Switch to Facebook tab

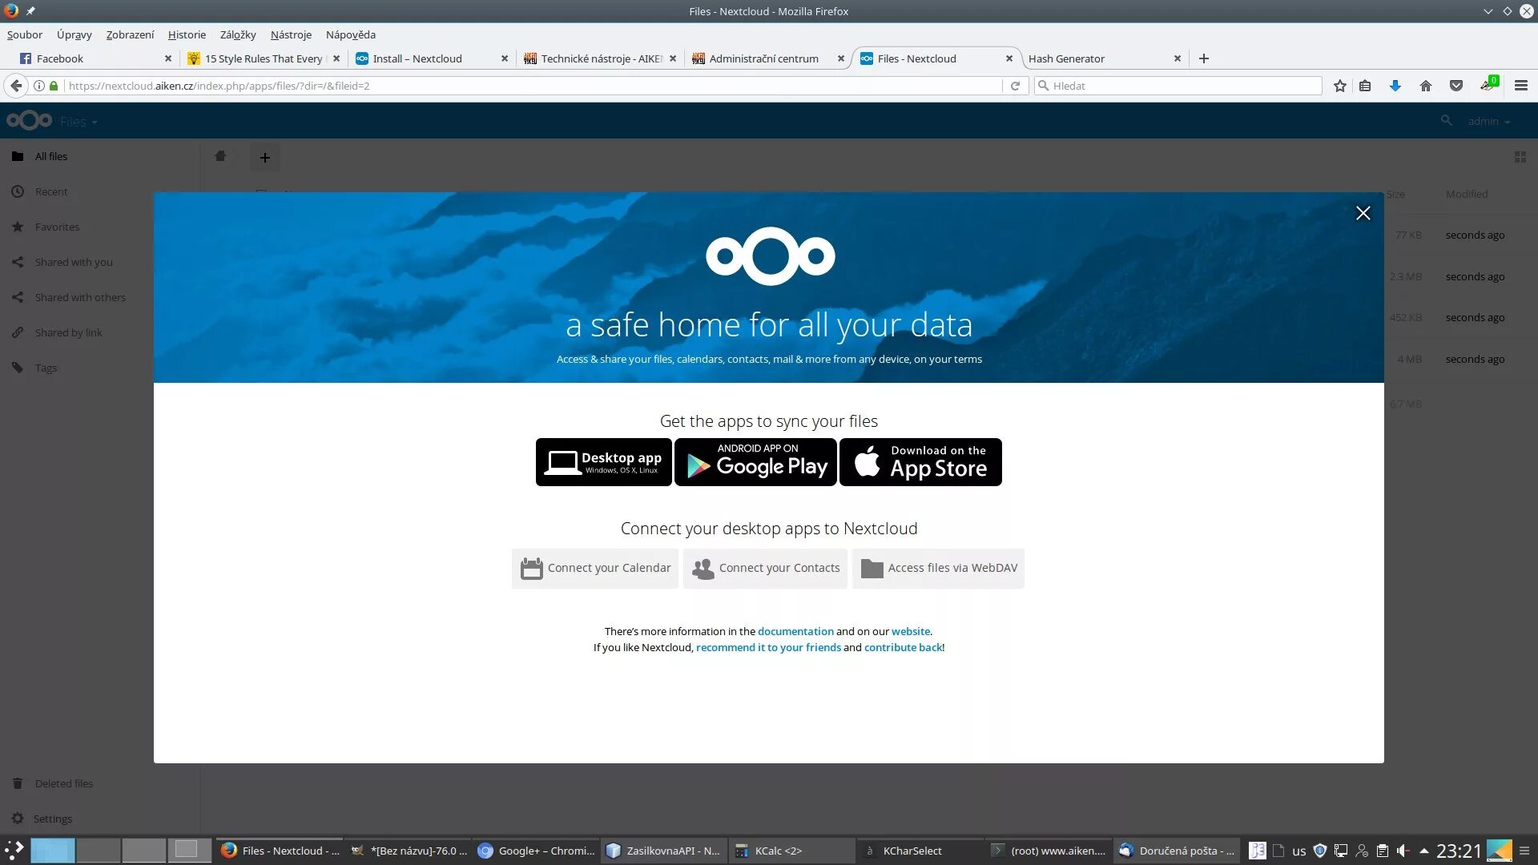(59, 58)
